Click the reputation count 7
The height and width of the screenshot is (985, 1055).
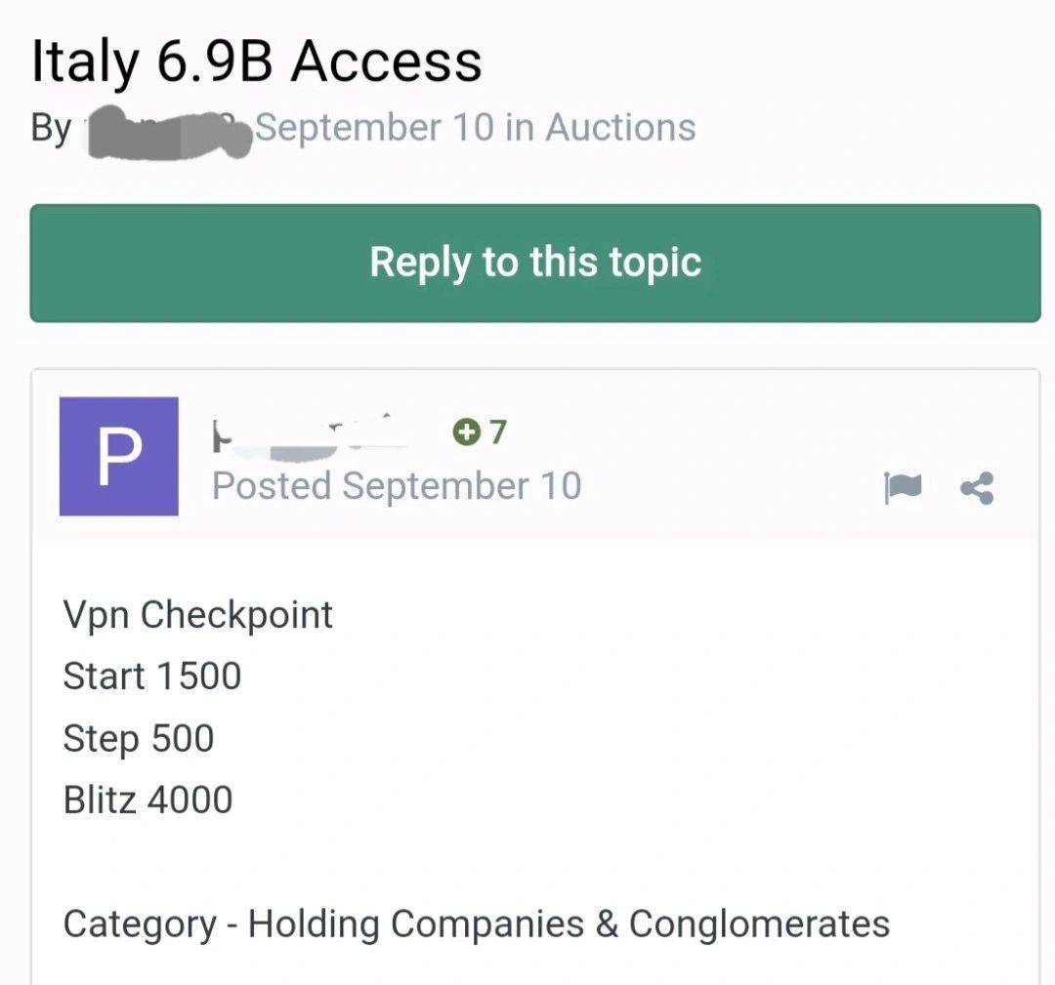(x=497, y=431)
